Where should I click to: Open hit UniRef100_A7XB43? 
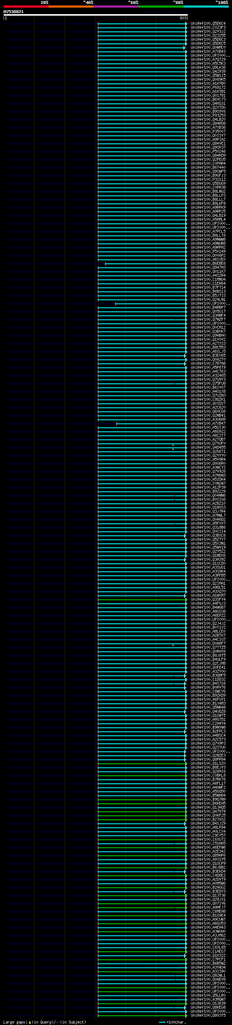208,51
